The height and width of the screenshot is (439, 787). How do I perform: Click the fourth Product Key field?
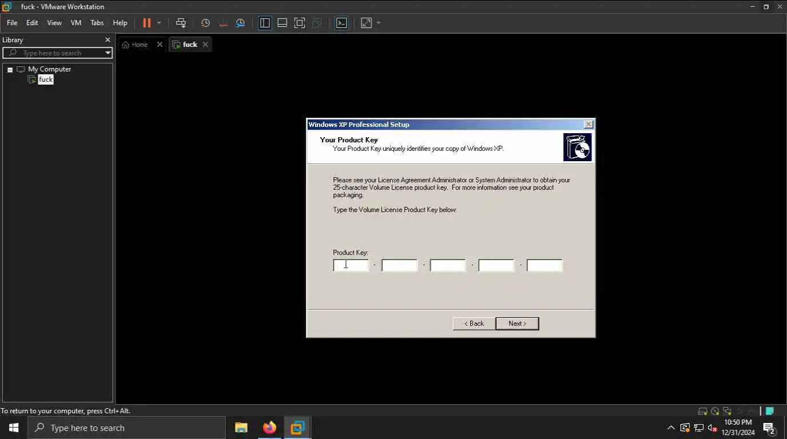coord(496,265)
